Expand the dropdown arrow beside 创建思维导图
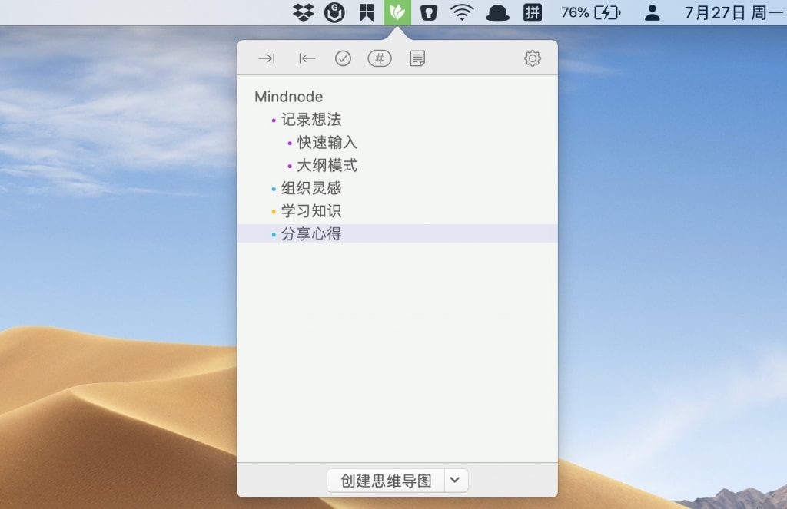 456,481
